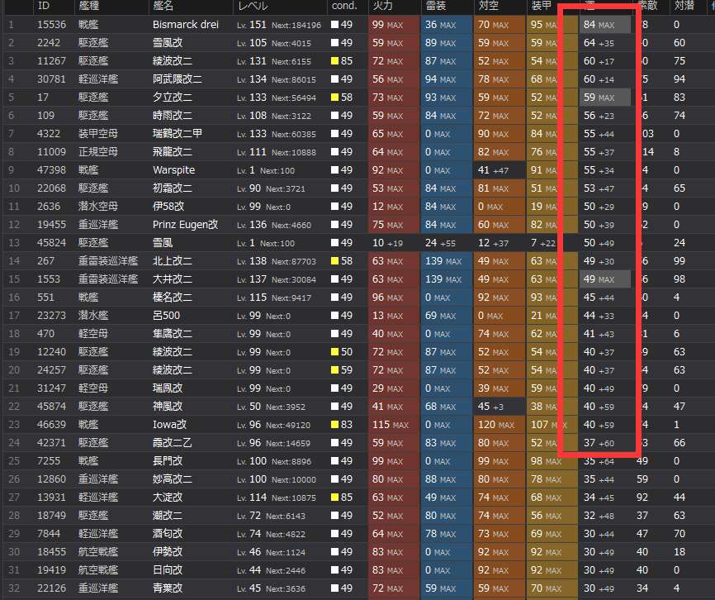
Task: Click the level cell Lv. 151 Next:184196
Action: click(279, 25)
